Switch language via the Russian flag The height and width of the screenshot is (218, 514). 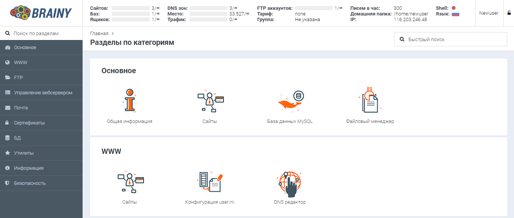pyautogui.click(x=455, y=14)
